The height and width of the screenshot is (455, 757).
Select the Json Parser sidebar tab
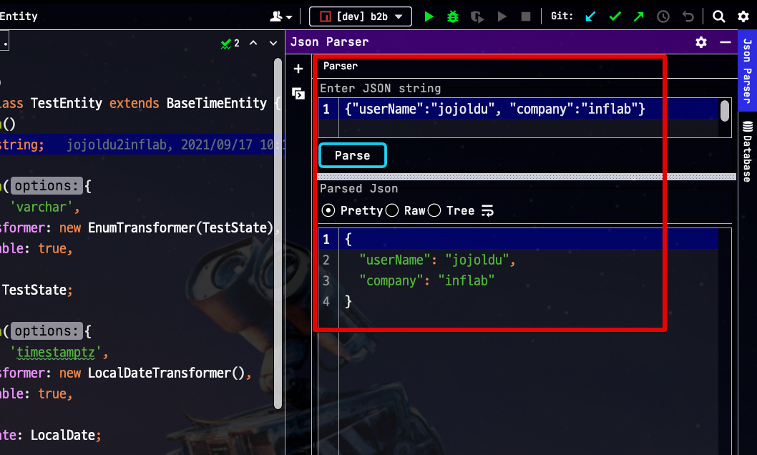(747, 68)
